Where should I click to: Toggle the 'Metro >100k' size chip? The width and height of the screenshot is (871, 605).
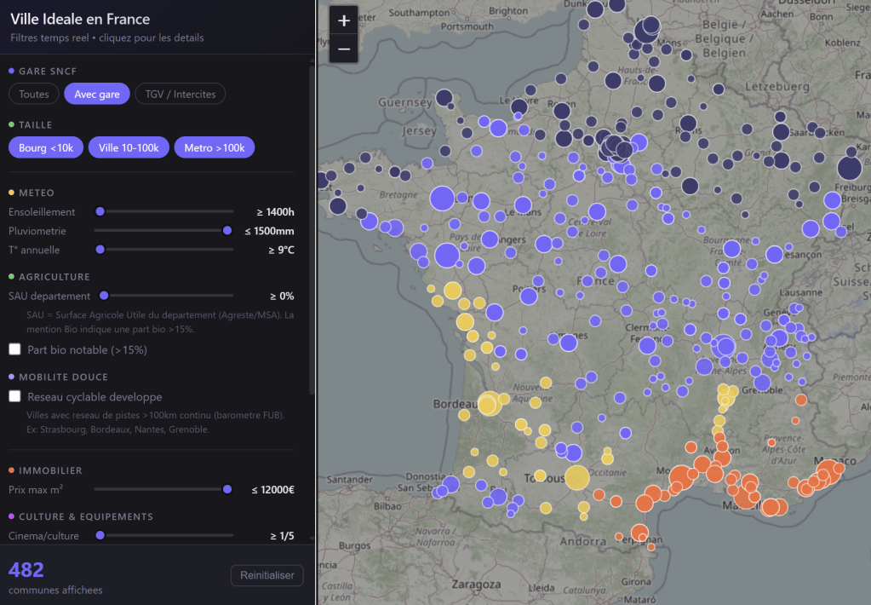click(x=214, y=147)
